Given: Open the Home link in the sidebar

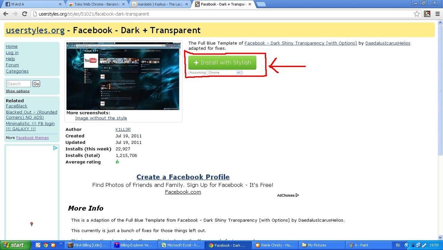Looking at the screenshot, I should [11, 46].
